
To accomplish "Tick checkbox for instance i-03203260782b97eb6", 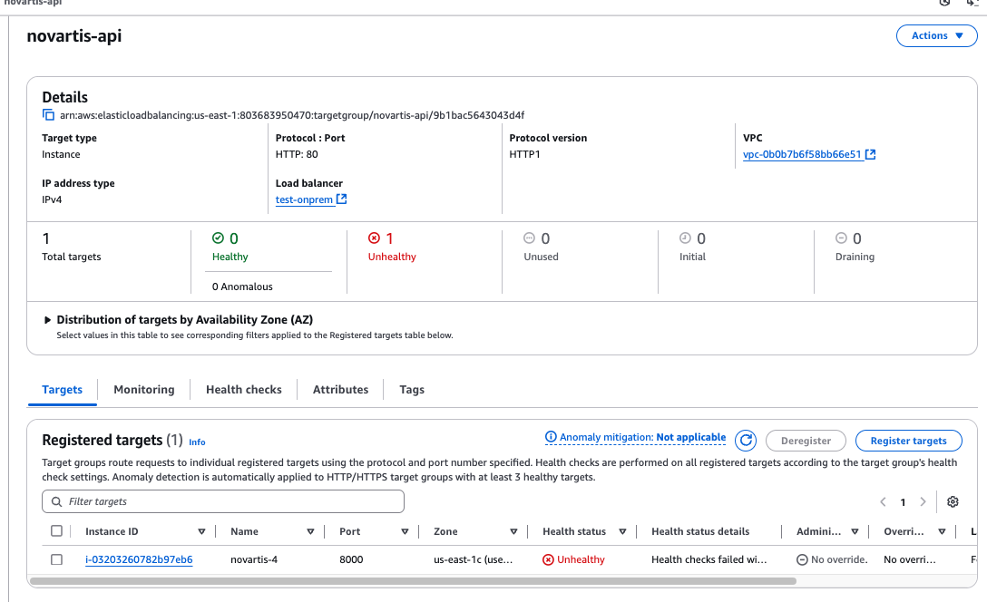I will tap(56, 559).
